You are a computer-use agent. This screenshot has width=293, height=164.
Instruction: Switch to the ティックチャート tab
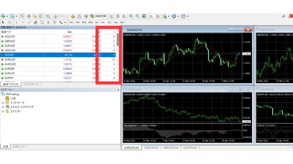pos(31,84)
